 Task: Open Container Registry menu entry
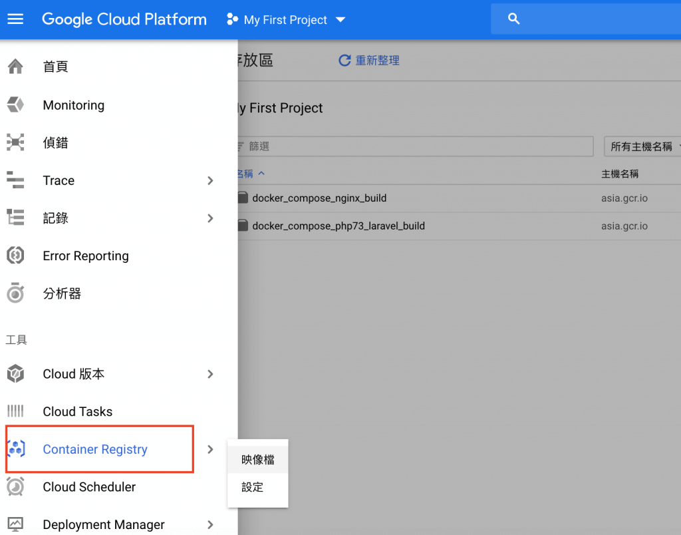[x=95, y=449]
